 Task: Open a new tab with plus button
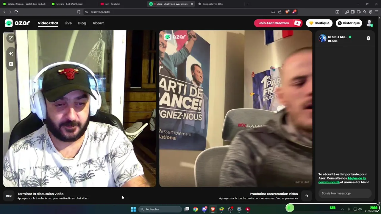point(248,4)
